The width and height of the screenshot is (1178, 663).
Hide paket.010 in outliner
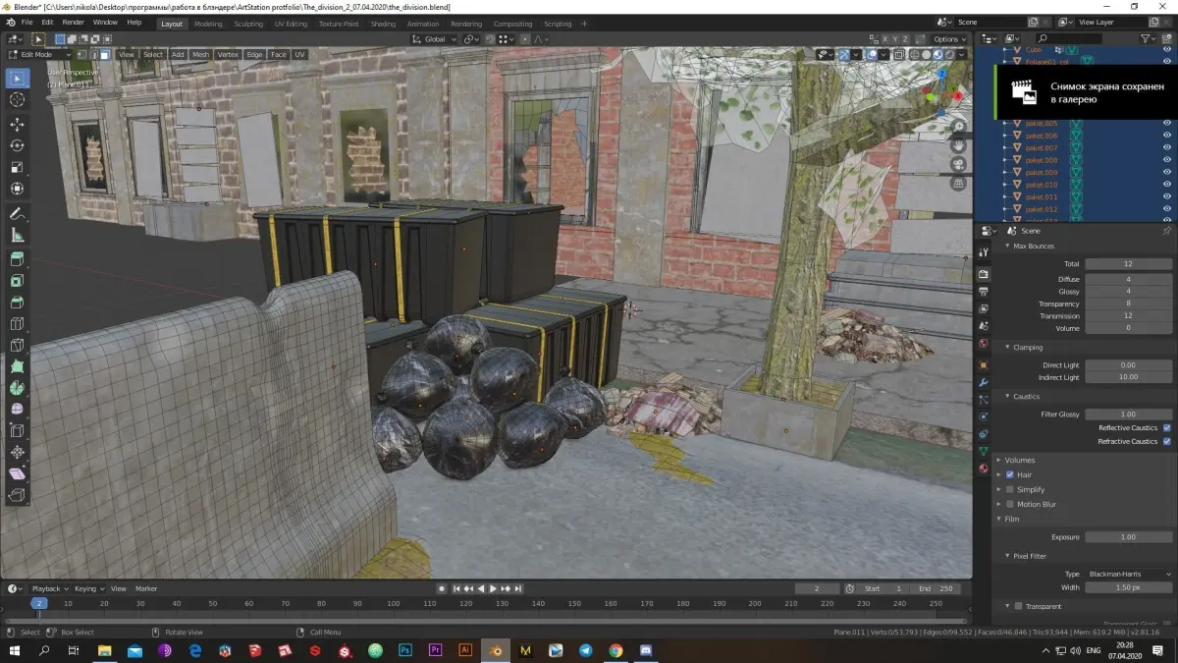click(x=1167, y=185)
